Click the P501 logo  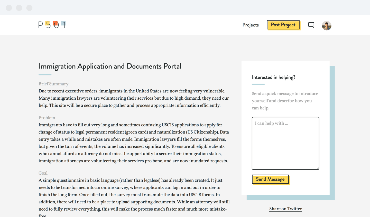click(x=52, y=25)
